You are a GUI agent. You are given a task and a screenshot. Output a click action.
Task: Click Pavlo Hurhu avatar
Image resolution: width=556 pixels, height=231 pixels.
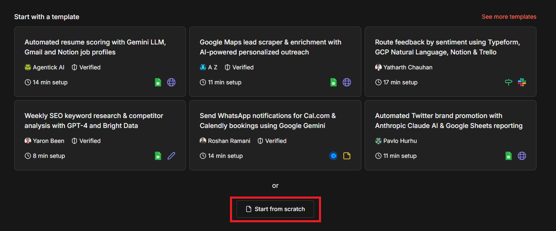pos(378,141)
